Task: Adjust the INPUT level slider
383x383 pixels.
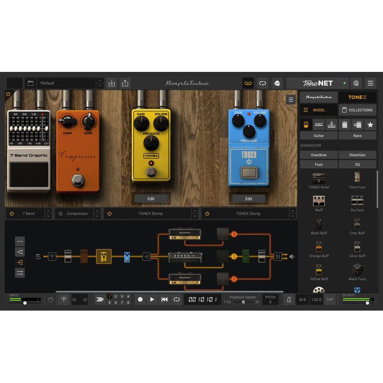Action: 25,303
